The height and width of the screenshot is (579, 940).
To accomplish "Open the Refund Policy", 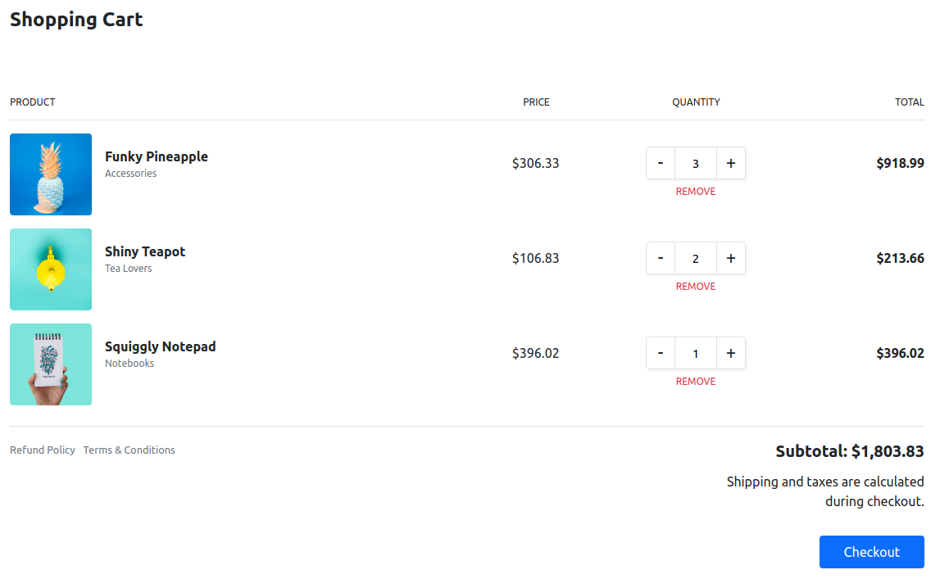I will pos(42,450).
